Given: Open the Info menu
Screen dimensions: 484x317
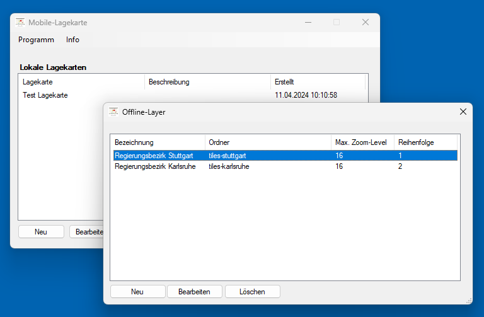Looking at the screenshot, I should coord(72,39).
